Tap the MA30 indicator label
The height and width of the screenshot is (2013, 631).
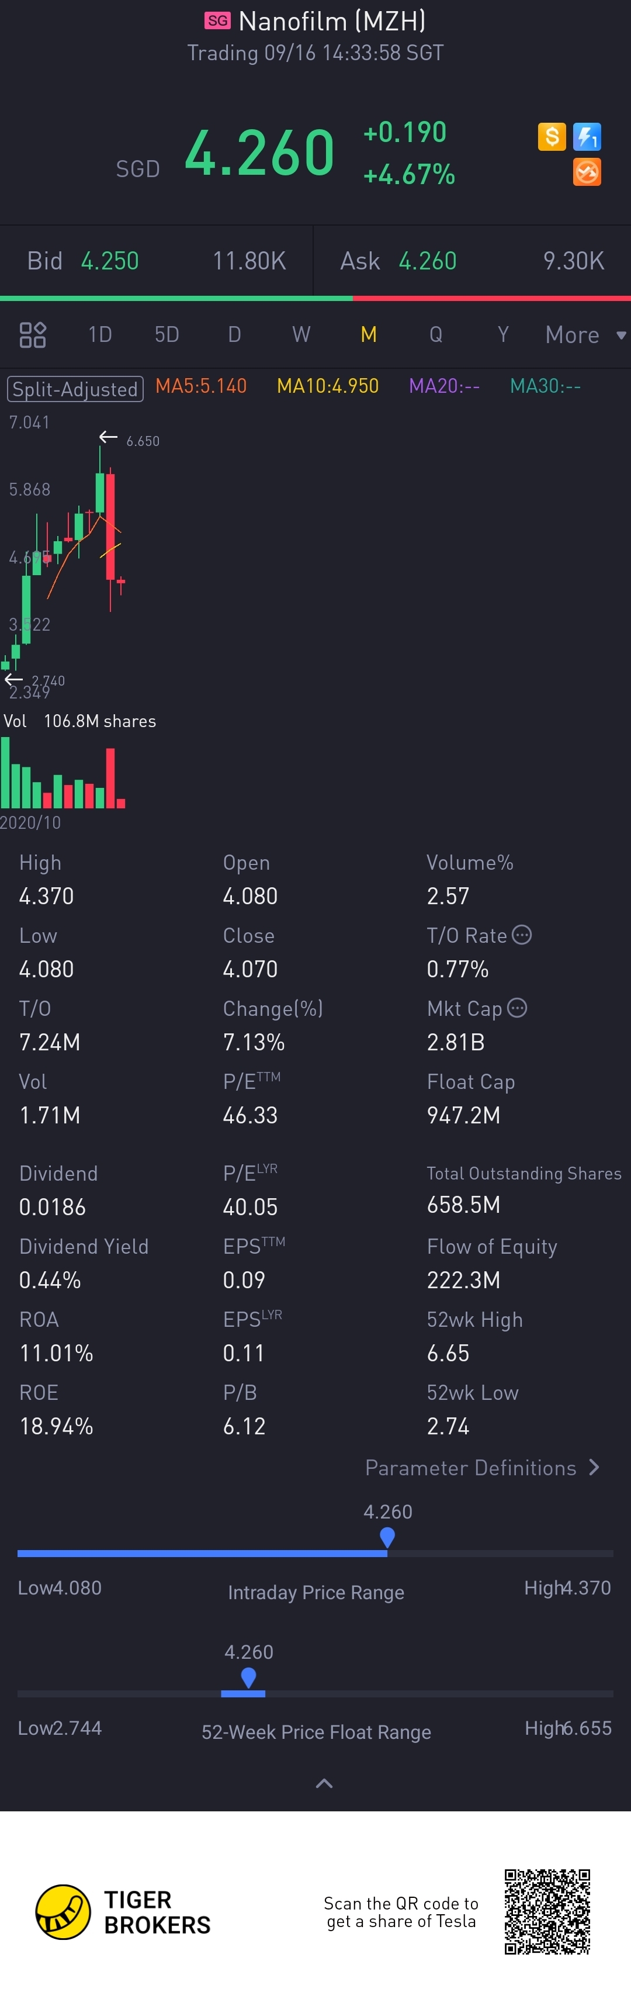tap(545, 386)
